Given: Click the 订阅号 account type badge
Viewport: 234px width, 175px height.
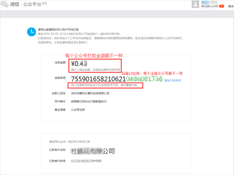Looking at the screenshot, I should pyautogui.click(x=205, y=2).
